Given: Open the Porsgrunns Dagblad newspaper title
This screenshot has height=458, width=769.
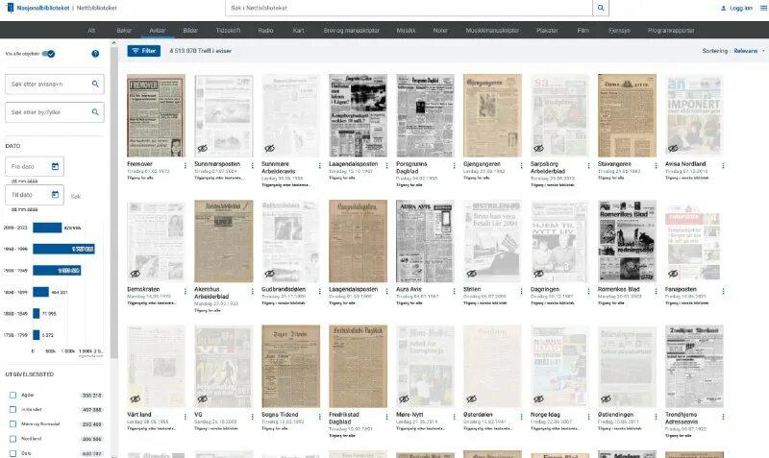Looking at the screenshot, I should tap(411, 167).
